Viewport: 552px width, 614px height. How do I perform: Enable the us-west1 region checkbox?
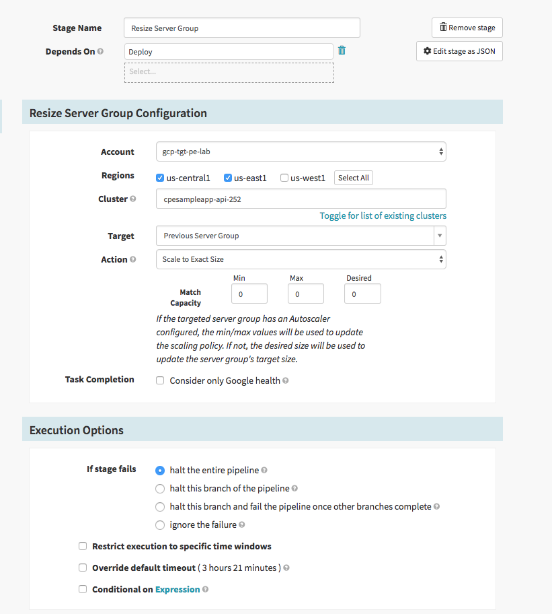tap(286, 177)
